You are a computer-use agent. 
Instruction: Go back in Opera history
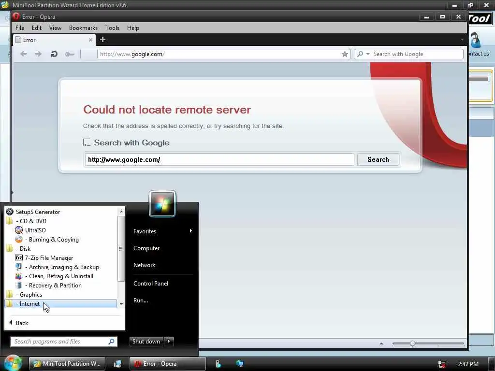[x=23, y=54]
